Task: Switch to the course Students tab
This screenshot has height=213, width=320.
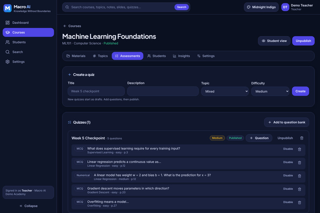Action: pos(156,56)
